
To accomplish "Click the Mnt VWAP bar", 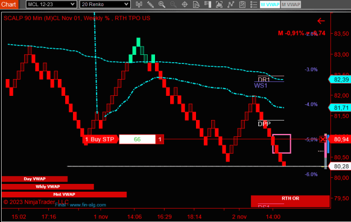I will (64, 195).
